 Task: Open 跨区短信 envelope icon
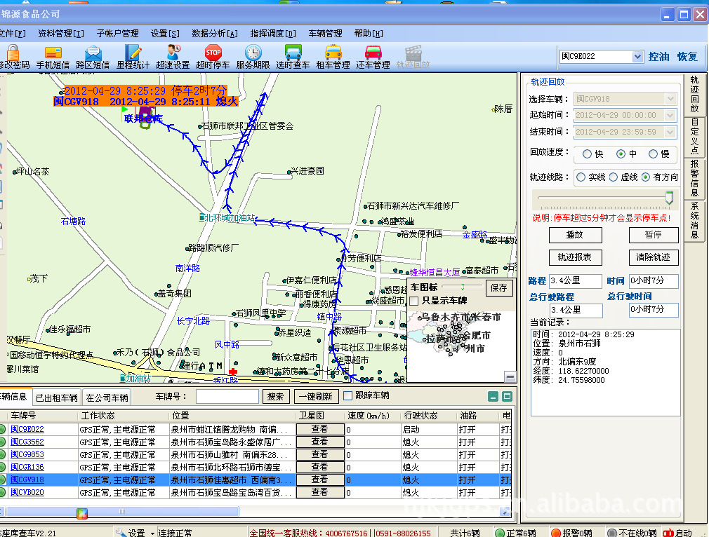93,53
